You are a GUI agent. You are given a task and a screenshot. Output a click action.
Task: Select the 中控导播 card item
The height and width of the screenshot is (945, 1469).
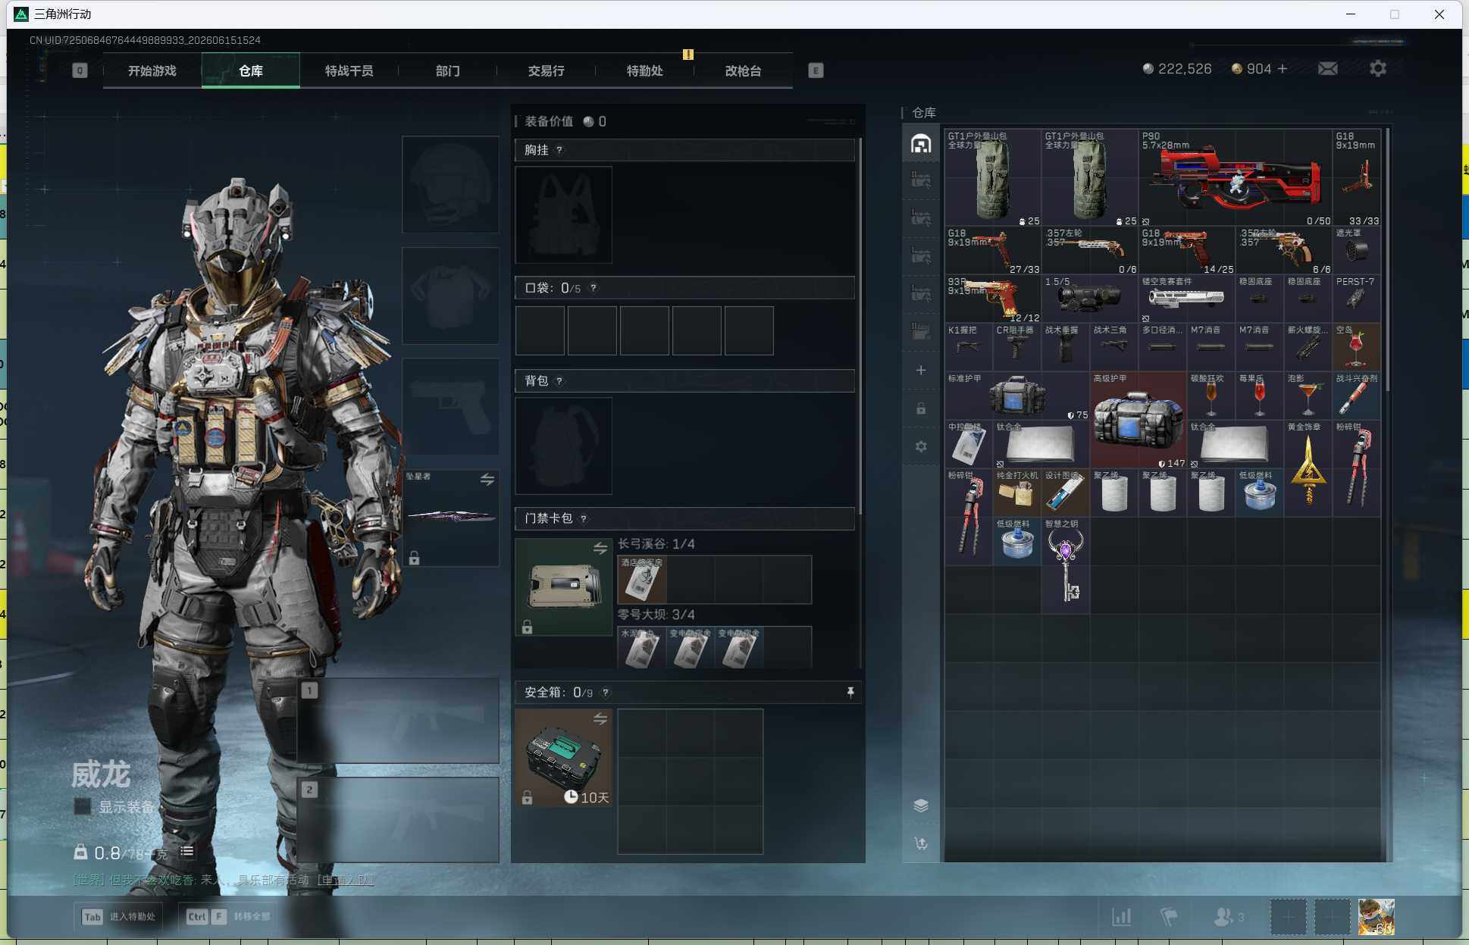pyautogui.click(x=968, y=445)
